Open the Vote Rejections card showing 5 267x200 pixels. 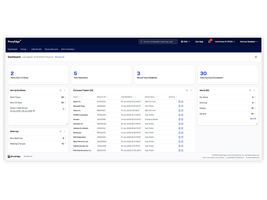pos(102,75)
